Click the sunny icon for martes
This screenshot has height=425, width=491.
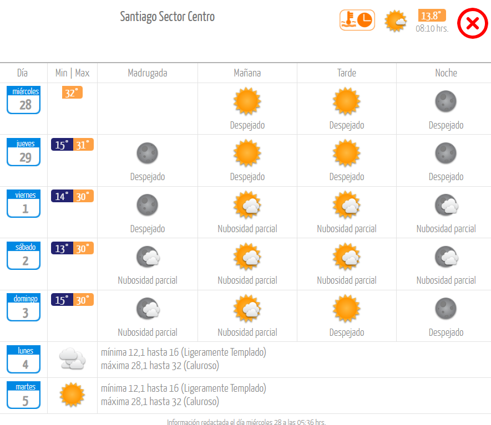point(72,395)
